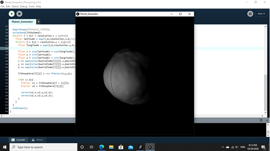
Task: Select the Planet_Generator sketch tab
Action: [x=22, y=22]
